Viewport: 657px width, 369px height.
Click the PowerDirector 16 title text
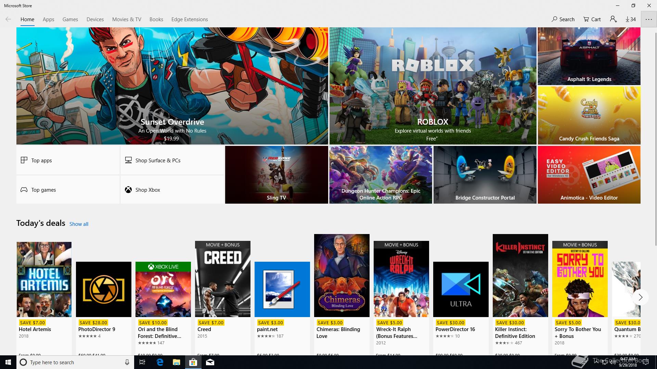[x=455, y=329]
